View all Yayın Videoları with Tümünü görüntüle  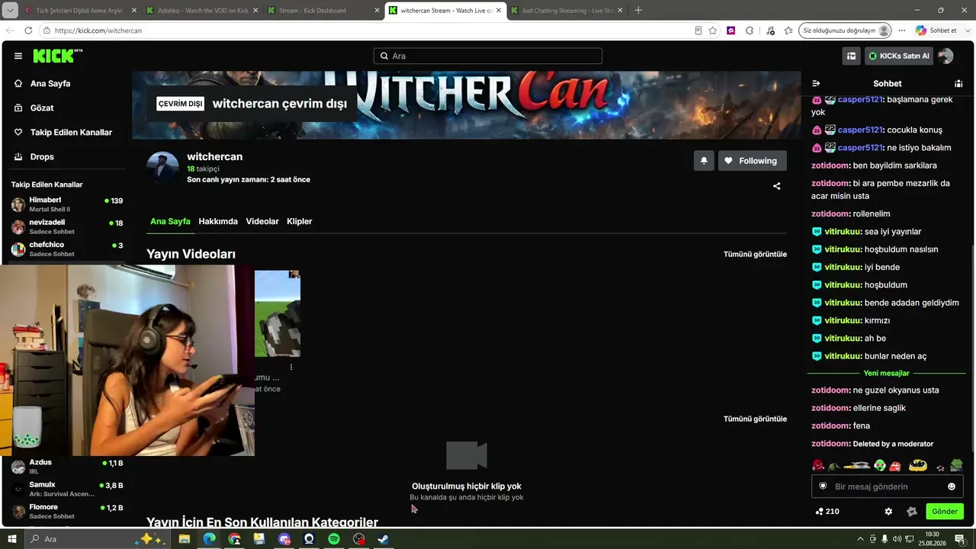pyautogui.click(x=755, y=254)
